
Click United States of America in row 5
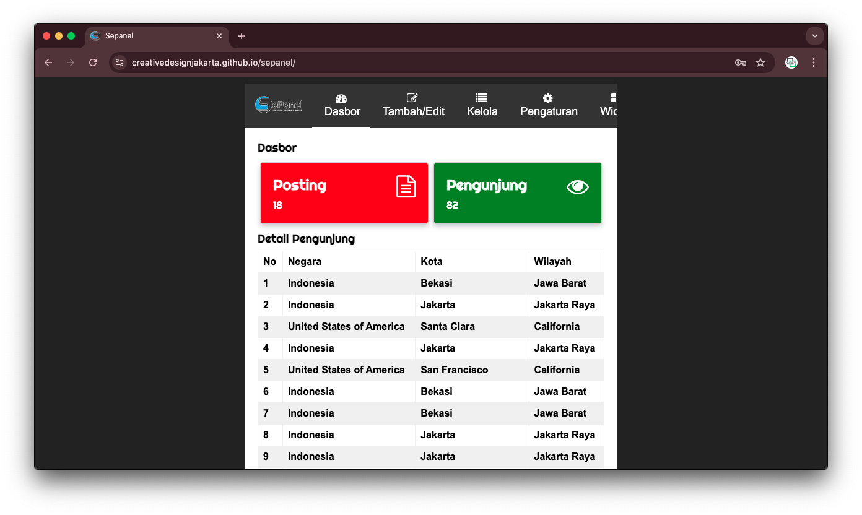coord(346,370)
